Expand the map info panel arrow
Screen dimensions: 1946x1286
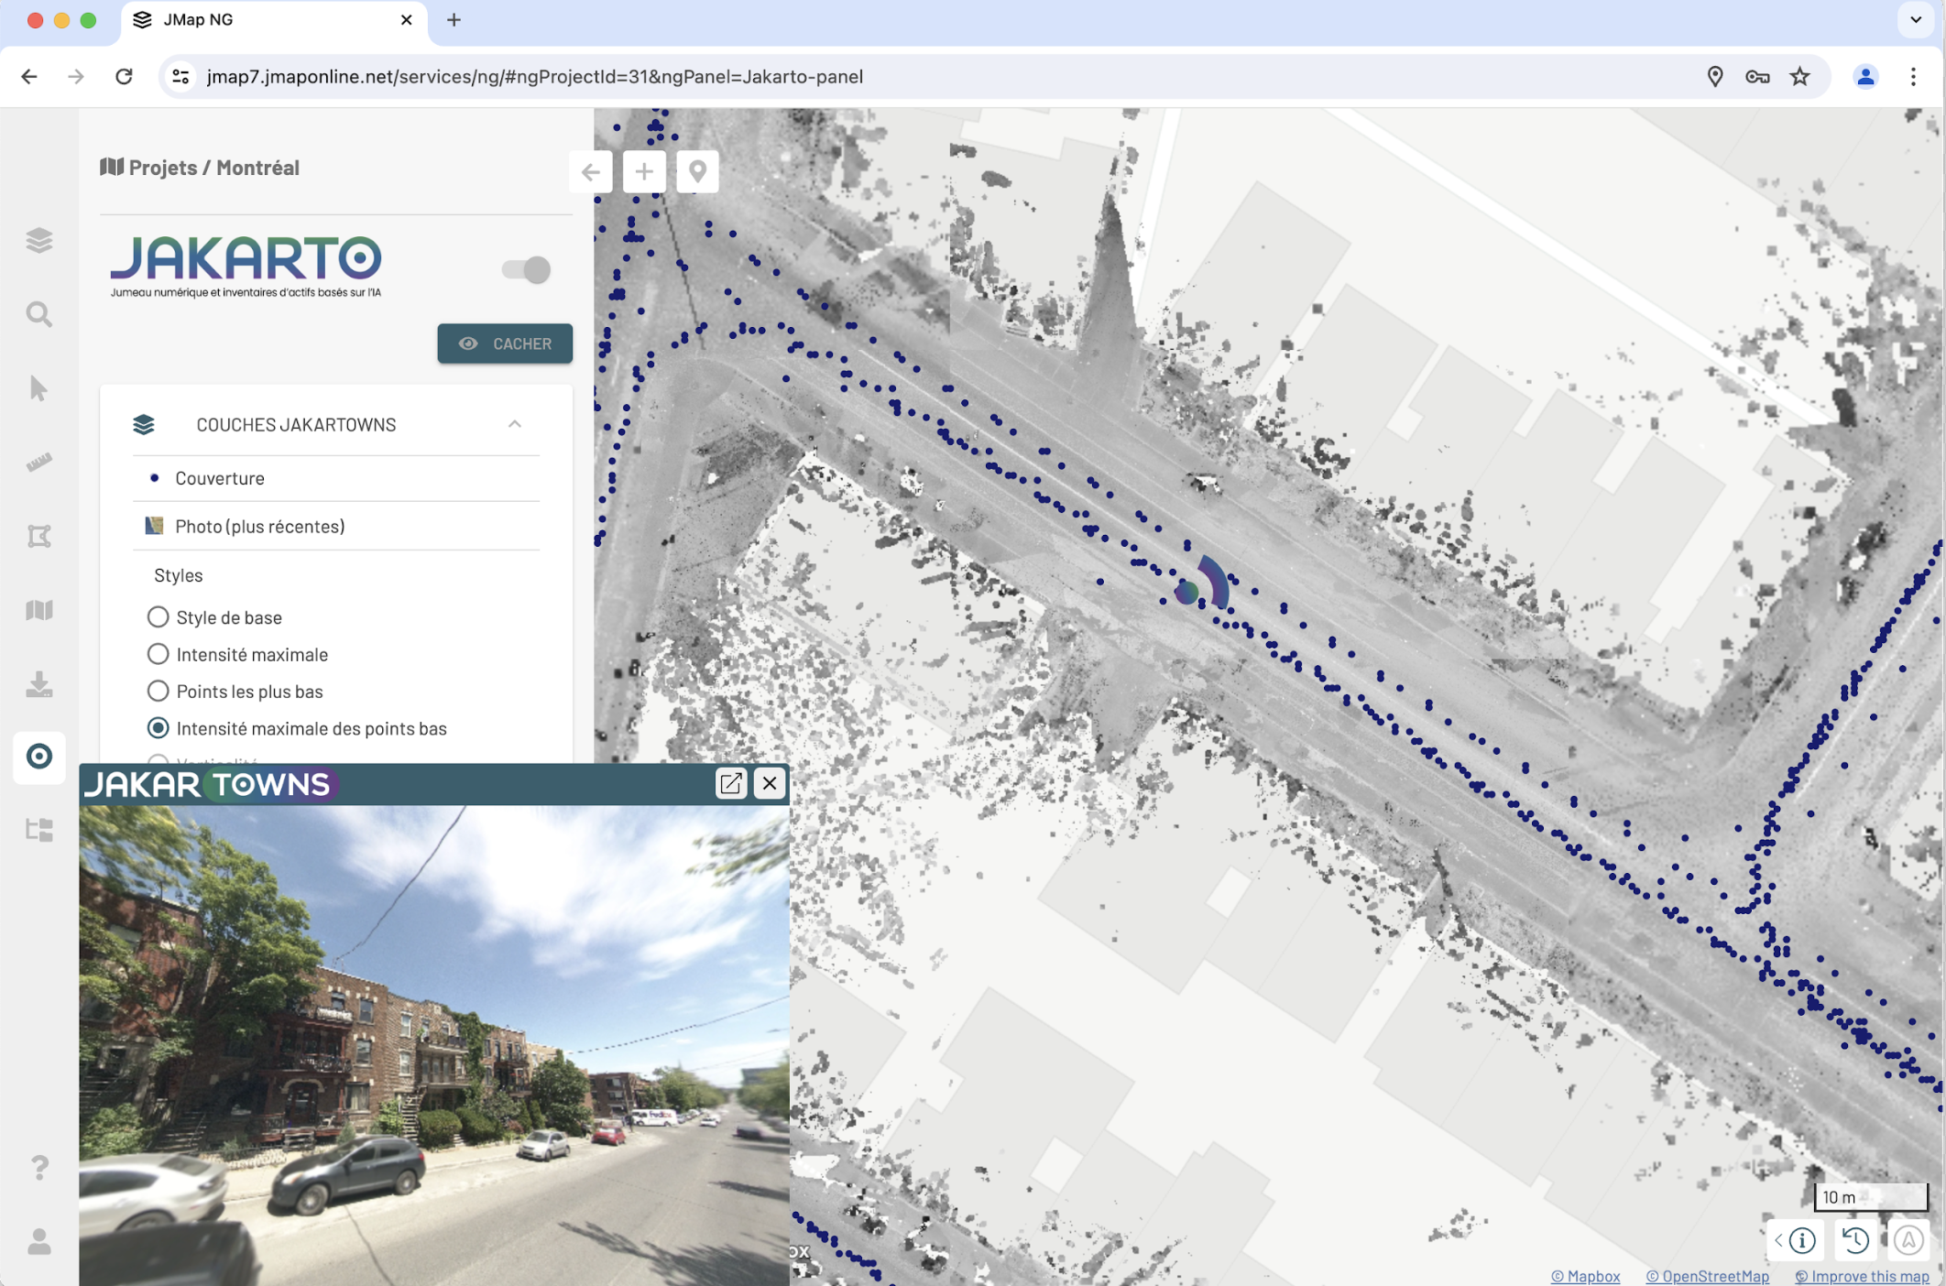click(1778, 1240)
